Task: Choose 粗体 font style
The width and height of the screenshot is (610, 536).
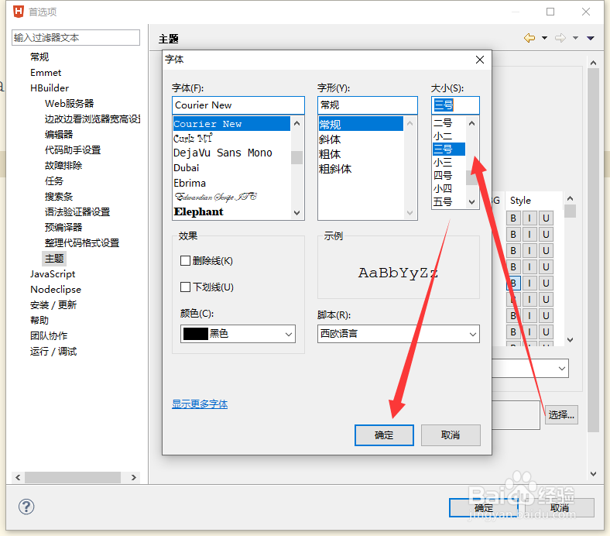Action: [x=330, y=154]
